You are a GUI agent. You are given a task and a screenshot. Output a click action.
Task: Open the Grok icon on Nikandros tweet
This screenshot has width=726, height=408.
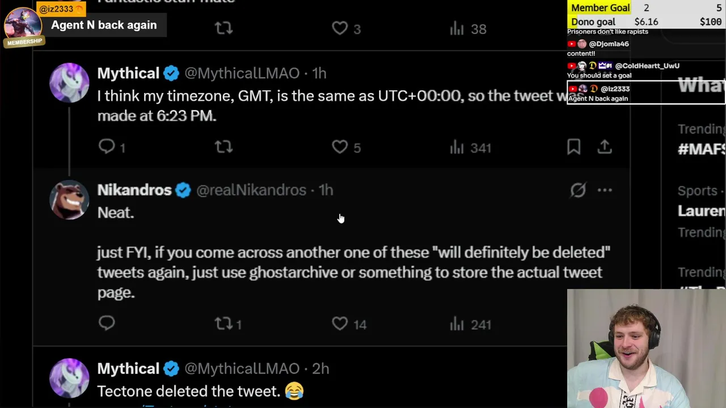[x=577, y=190]
